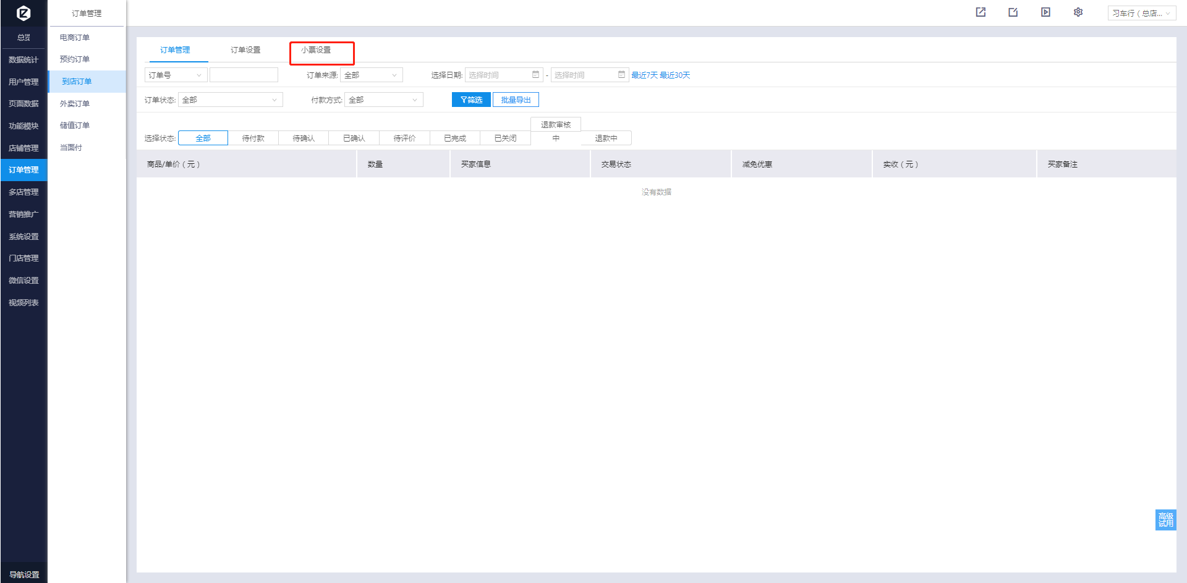Viewport: 1187px width, 583px height.
Task: Click the edit note icon in header
Action: (x=1013, y=12)
